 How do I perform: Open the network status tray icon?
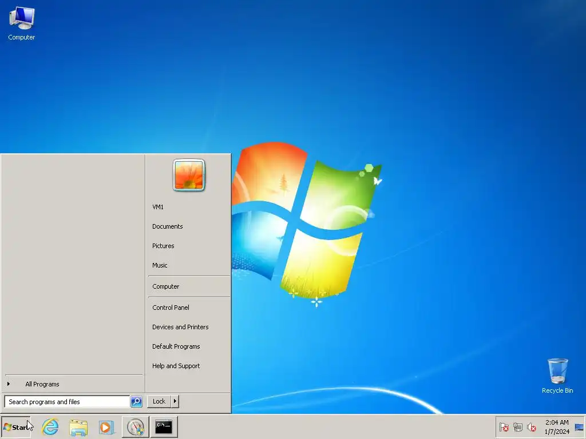point(517,426)
